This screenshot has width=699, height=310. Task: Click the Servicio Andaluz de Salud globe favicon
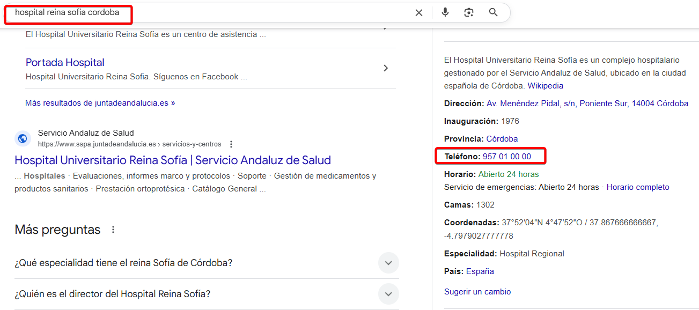tap(23, 139)
